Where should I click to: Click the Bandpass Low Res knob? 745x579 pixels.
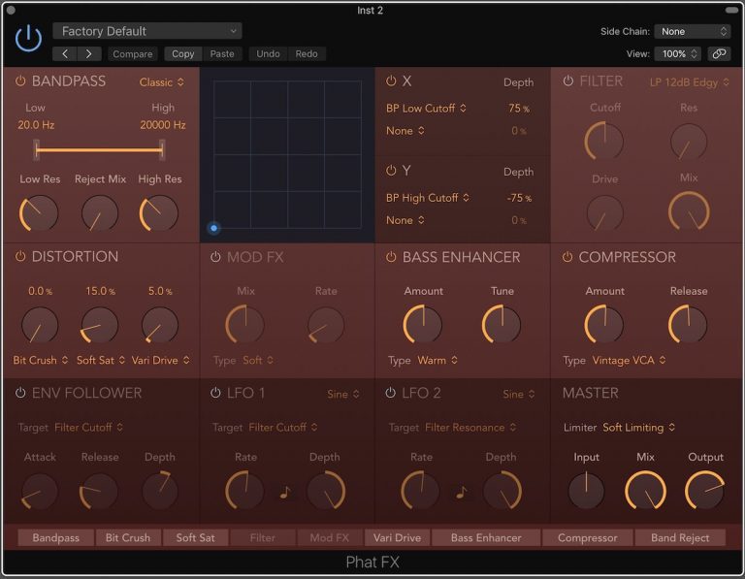[39, 213]
